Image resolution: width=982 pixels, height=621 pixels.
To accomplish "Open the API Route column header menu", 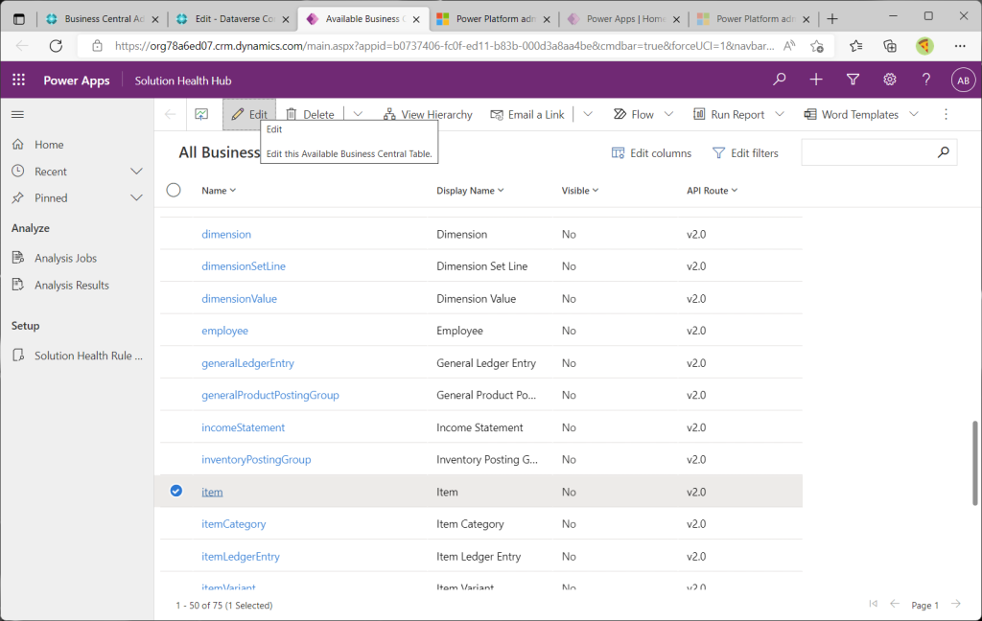I will tap(713, 191).
